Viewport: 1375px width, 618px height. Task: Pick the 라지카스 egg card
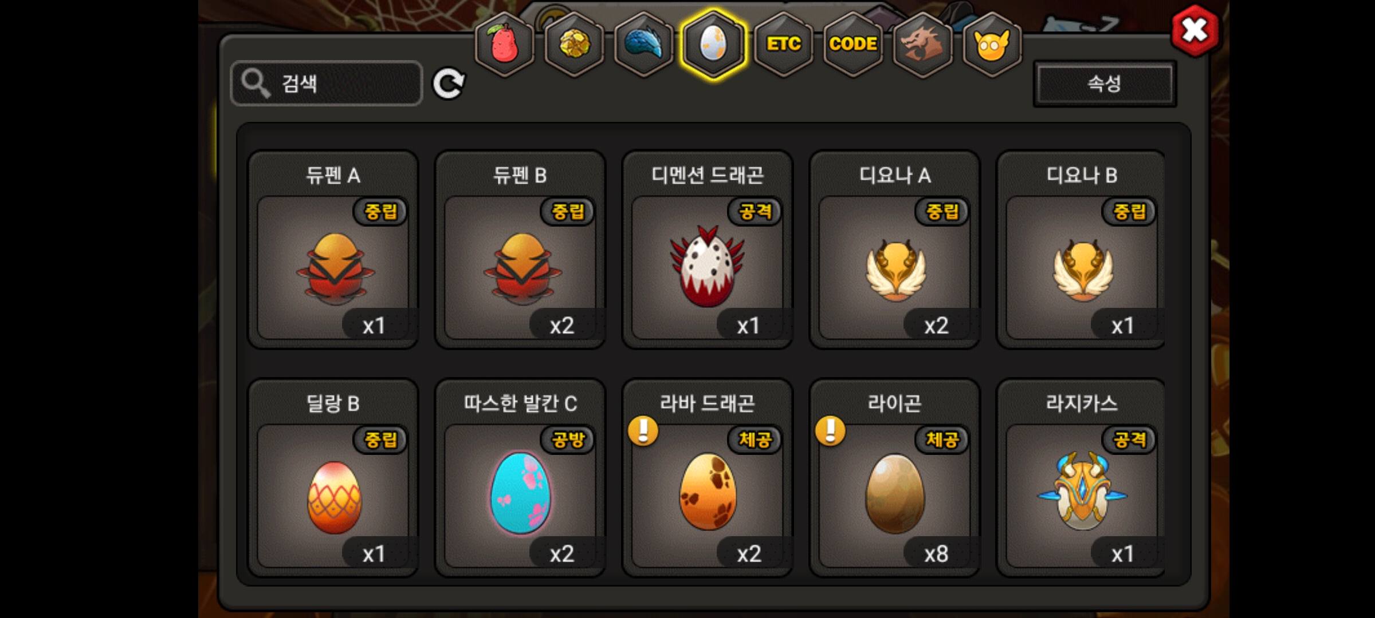[1081, 478]
